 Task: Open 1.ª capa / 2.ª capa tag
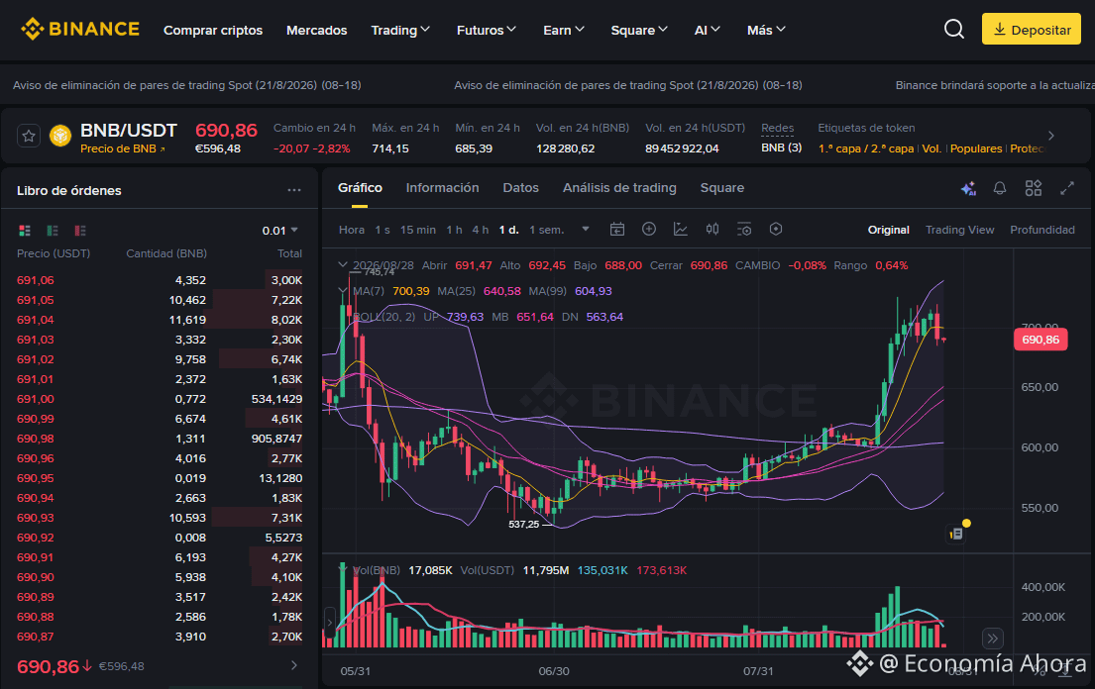pyautogui.click(x=866, y=148)
